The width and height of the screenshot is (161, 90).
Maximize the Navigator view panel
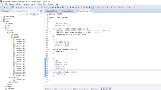coord(41,11)
